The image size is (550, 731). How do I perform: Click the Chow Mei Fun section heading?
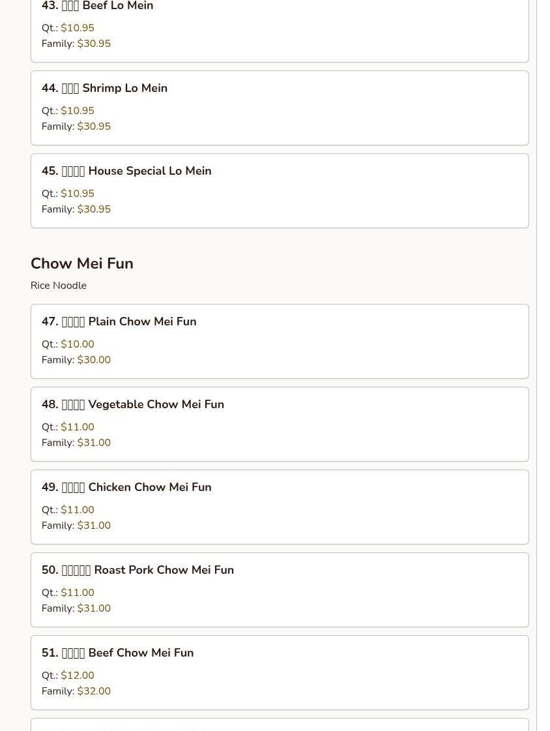click(x=82, y=263)
